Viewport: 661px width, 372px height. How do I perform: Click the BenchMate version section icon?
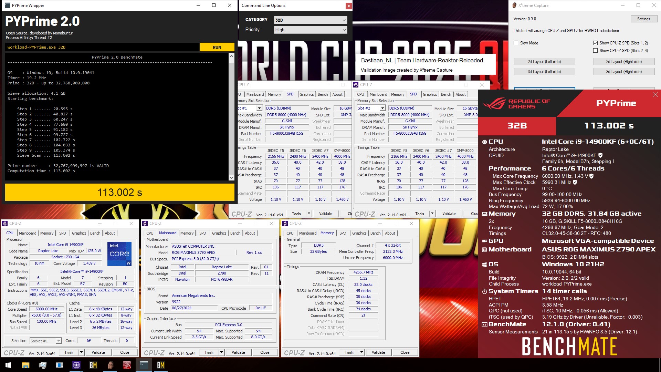[484, 324]
